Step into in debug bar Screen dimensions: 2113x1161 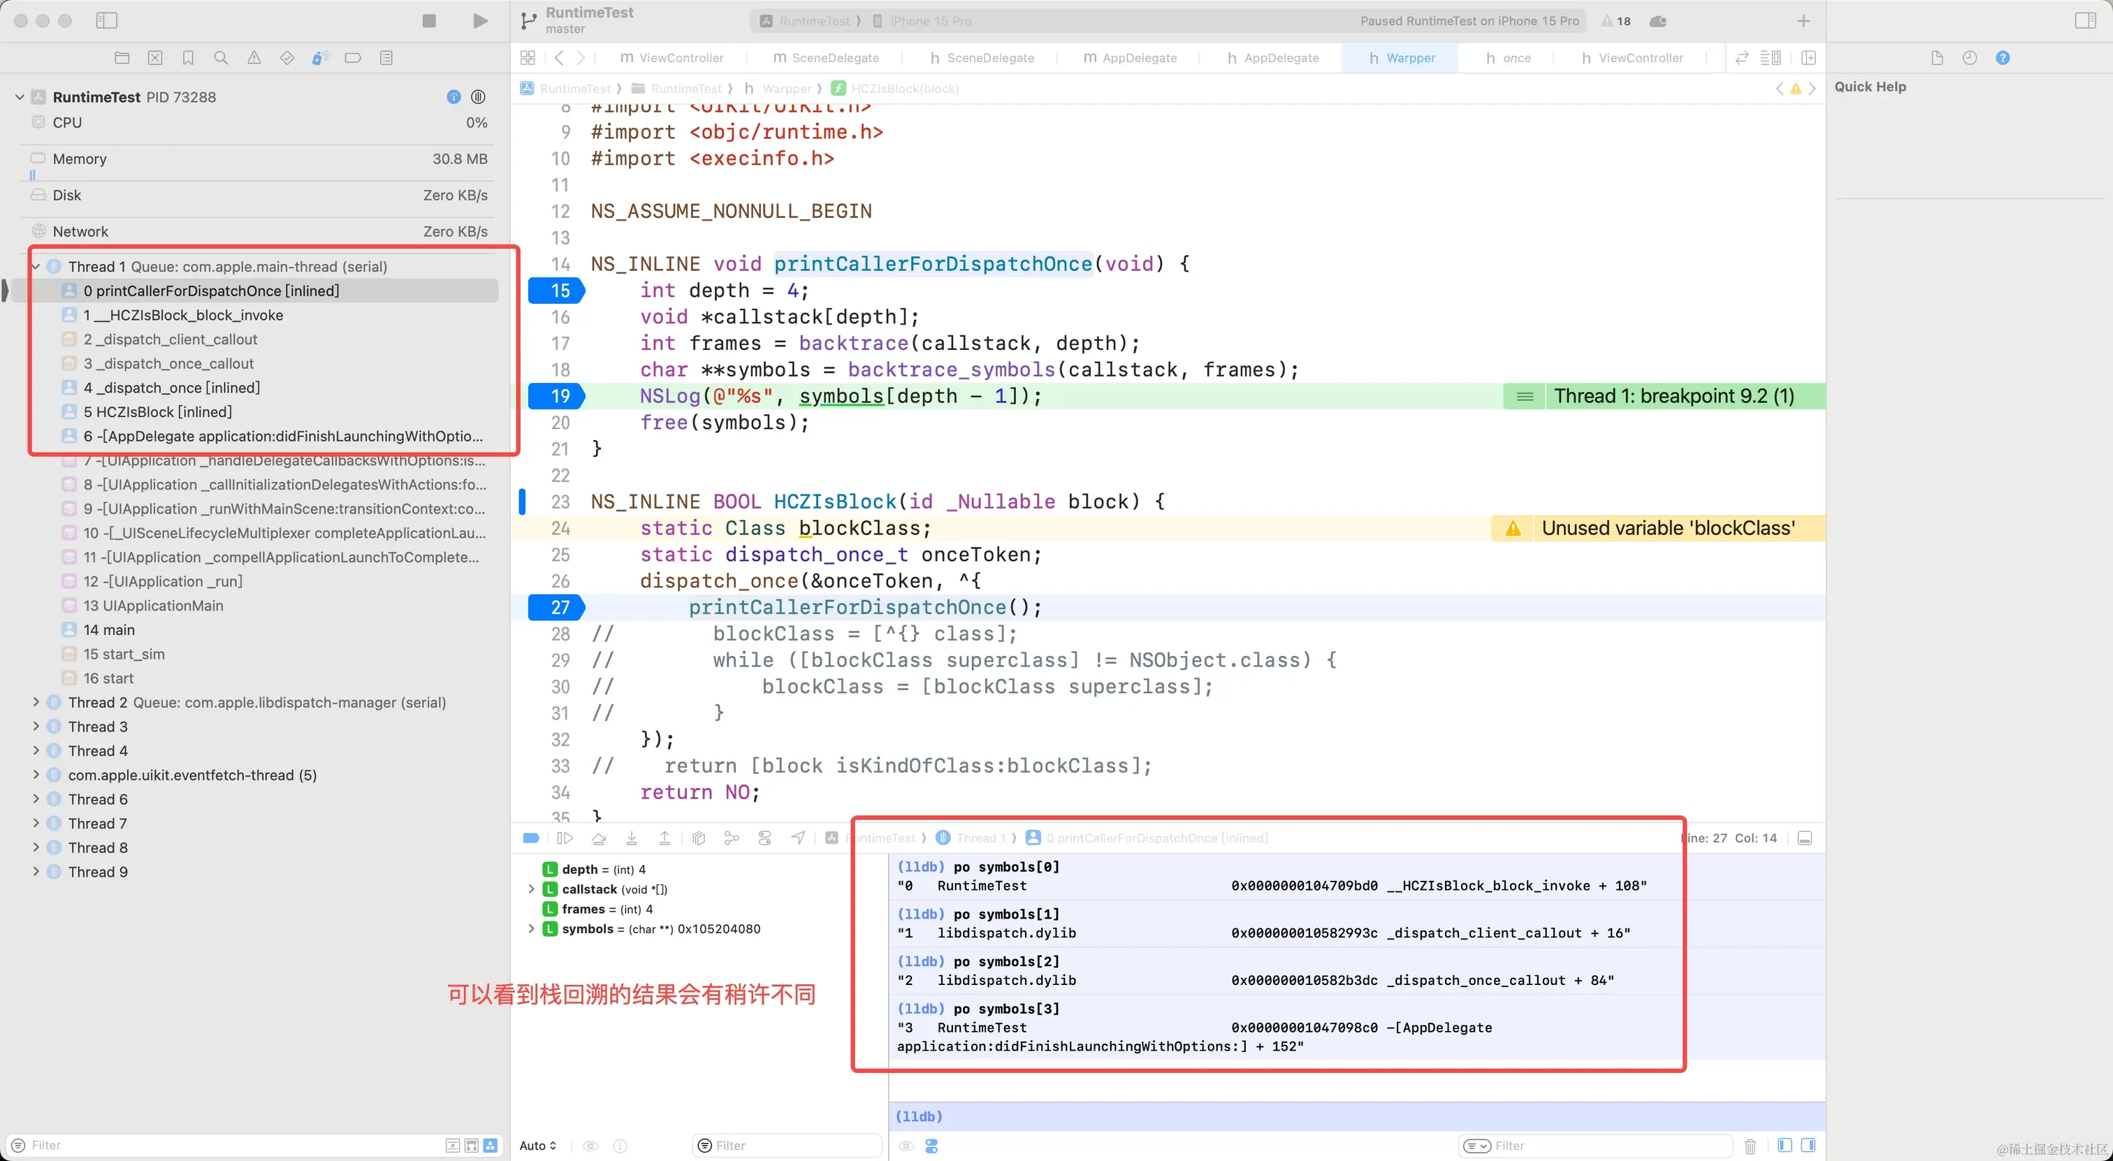632,838
